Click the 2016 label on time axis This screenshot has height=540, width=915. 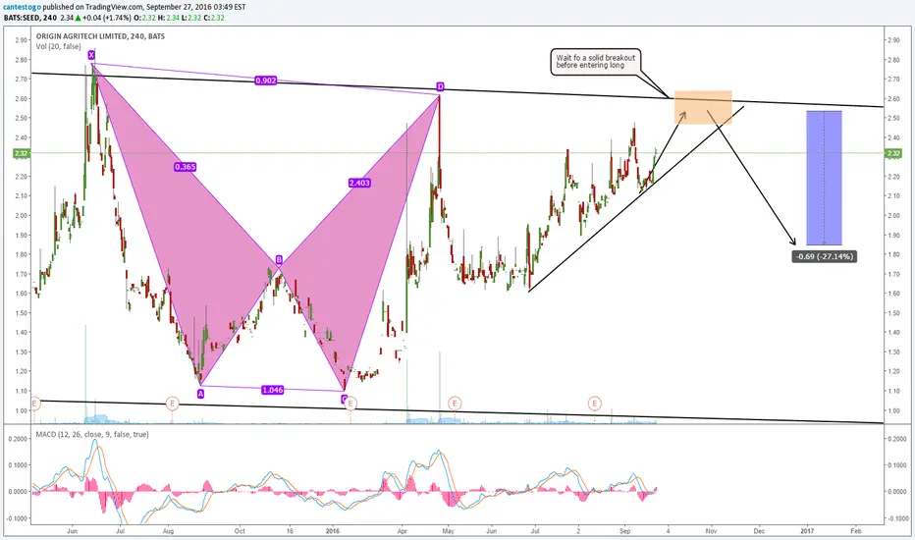pos(333,531)
